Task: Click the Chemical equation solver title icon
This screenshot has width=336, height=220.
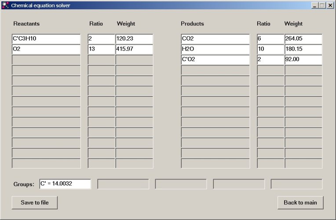Action: [5, 5]
